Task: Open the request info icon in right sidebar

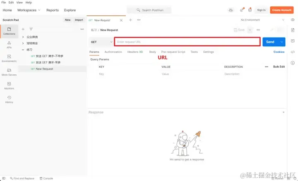Action: tap(293, 63)
